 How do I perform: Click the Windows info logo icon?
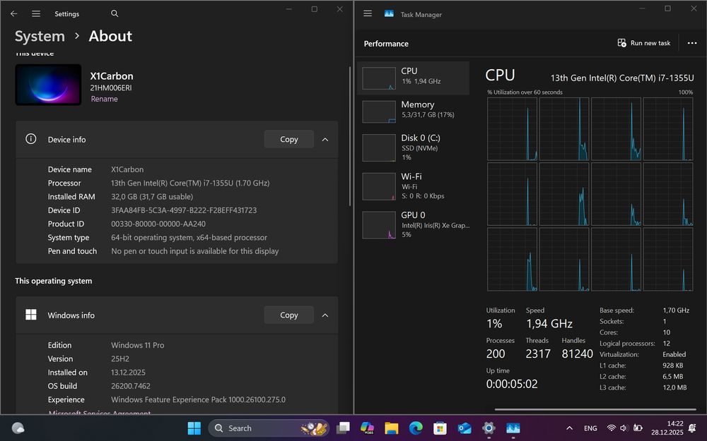[30, 315]
